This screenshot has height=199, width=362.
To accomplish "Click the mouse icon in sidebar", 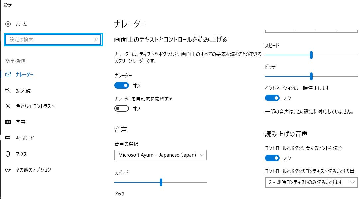I will [8, 154].
